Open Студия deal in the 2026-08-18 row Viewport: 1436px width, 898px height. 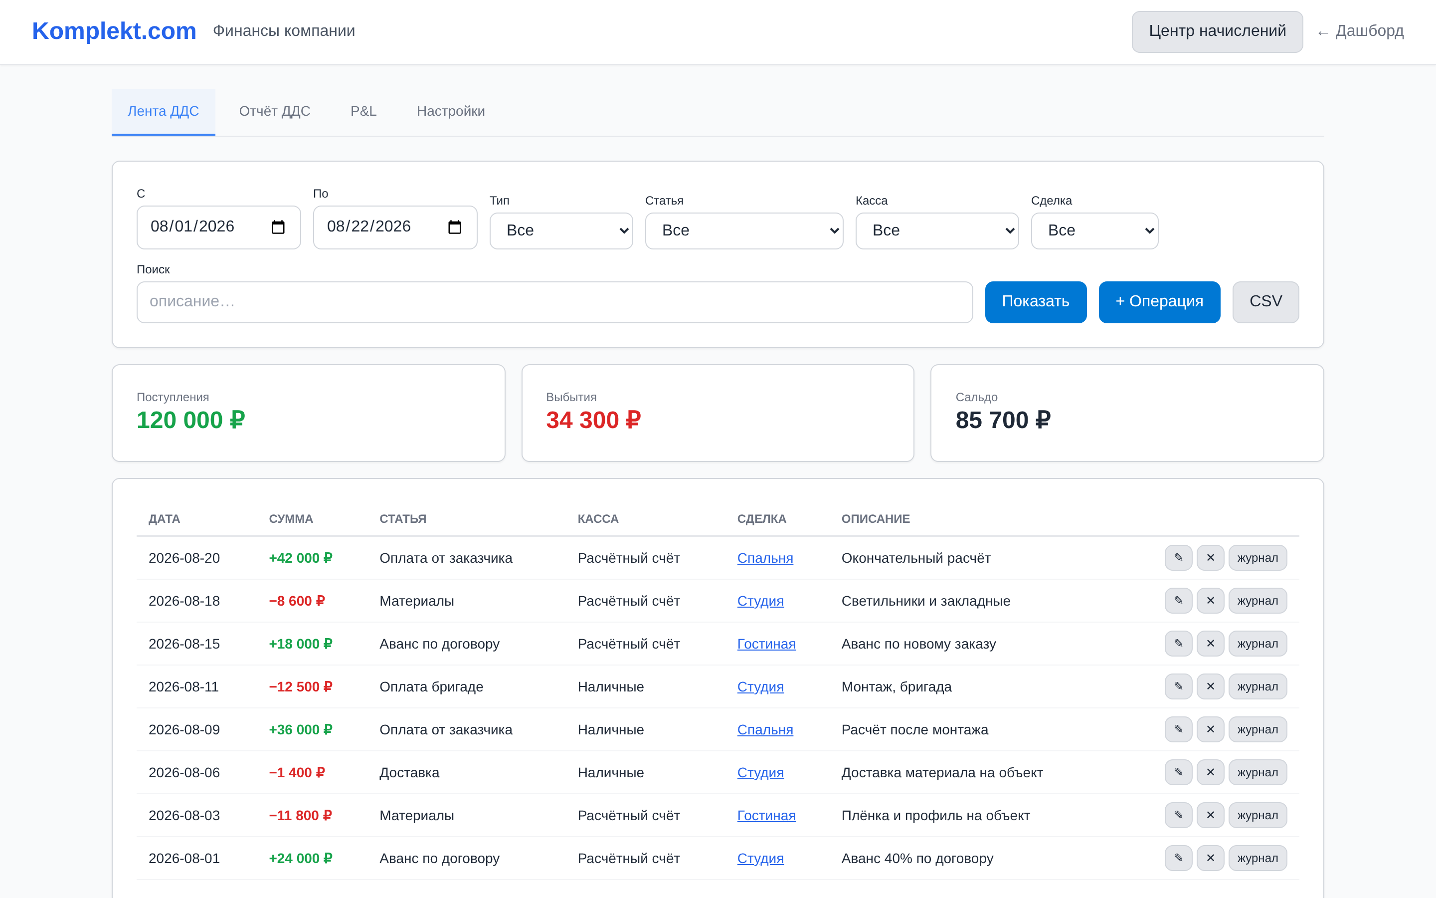(x=760, y=601)
